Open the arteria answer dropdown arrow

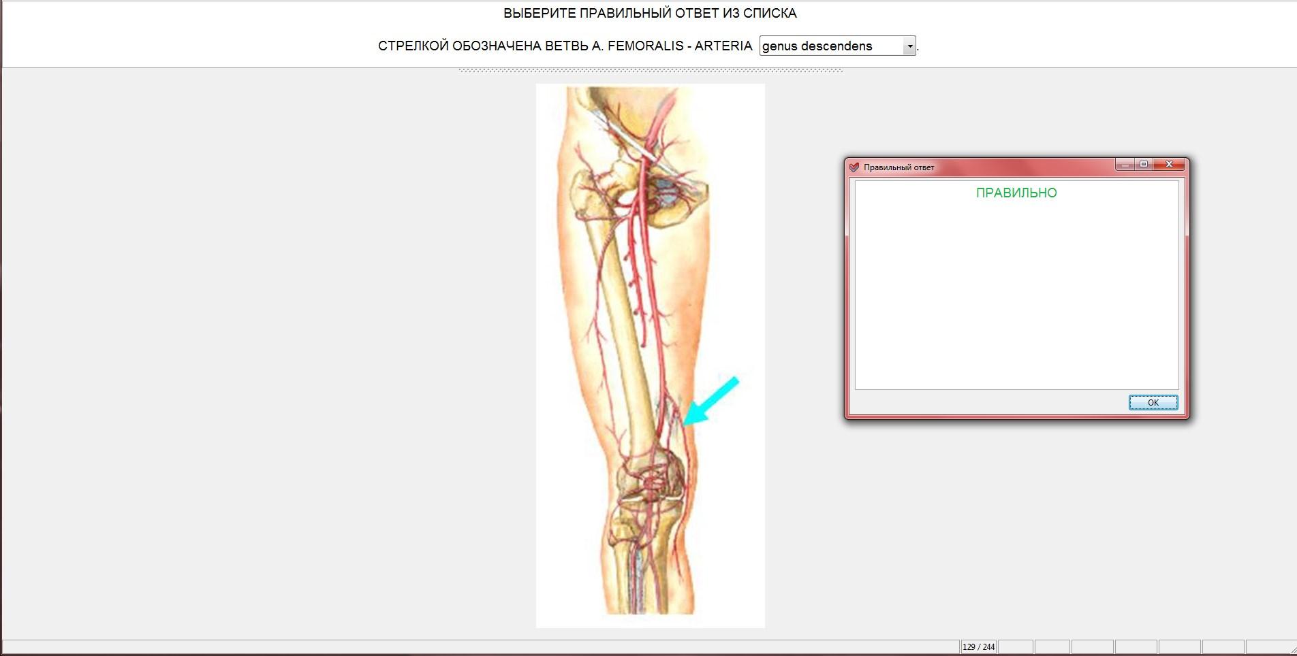tap(909, 46)
